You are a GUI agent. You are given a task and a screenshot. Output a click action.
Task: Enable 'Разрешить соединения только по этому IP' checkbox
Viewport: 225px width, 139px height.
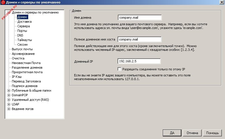point(120,69)
